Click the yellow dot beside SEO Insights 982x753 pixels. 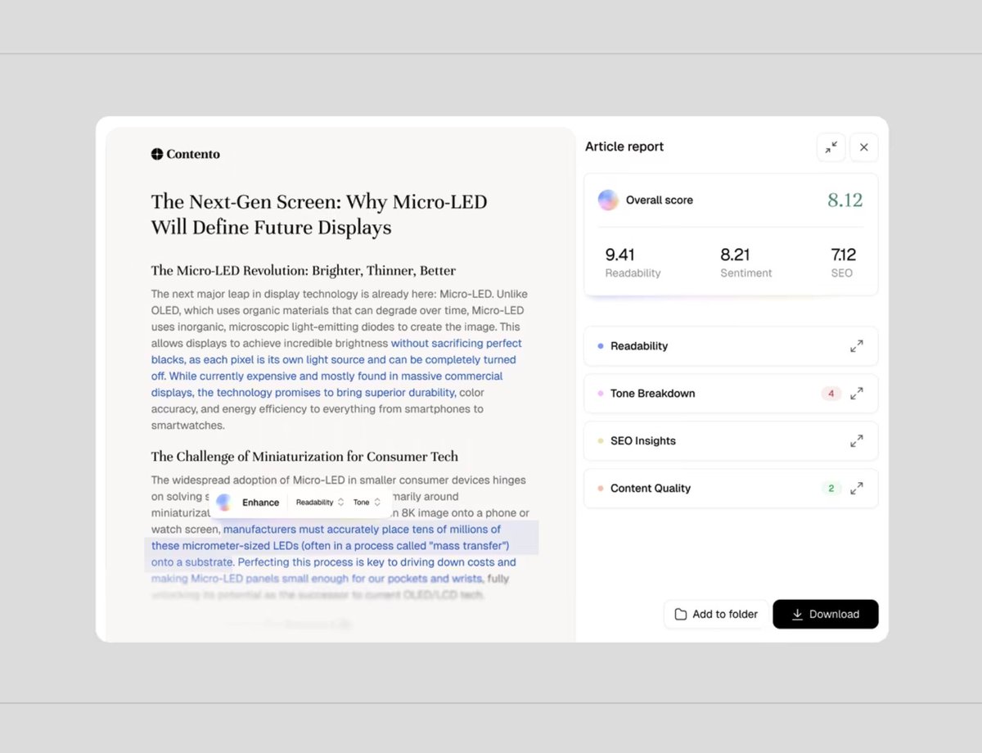[601, 441]
